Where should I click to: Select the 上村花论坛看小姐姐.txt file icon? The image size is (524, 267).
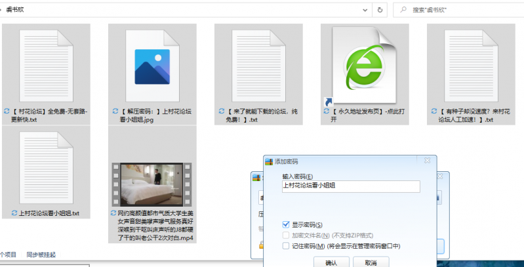tap(46, 167)
